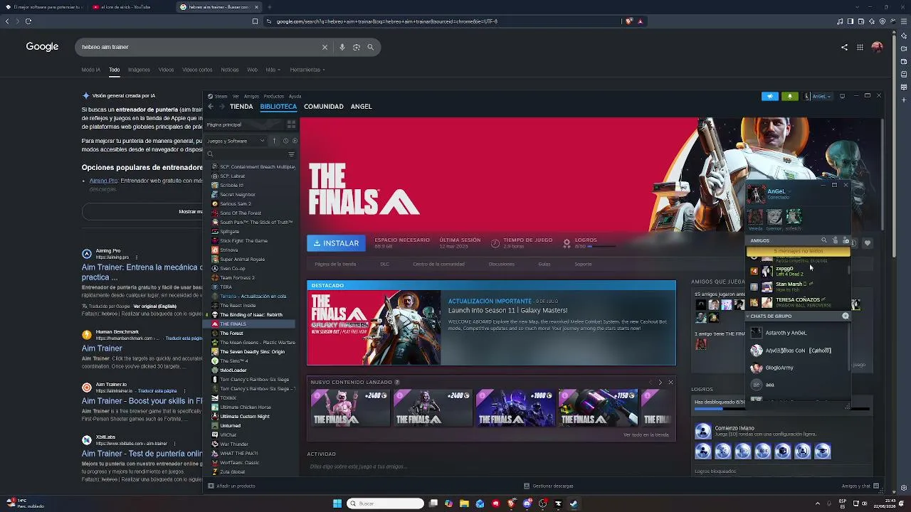Click Añadir un producto
This screenshot has height=512, width=911.
[x=231, y=486]
